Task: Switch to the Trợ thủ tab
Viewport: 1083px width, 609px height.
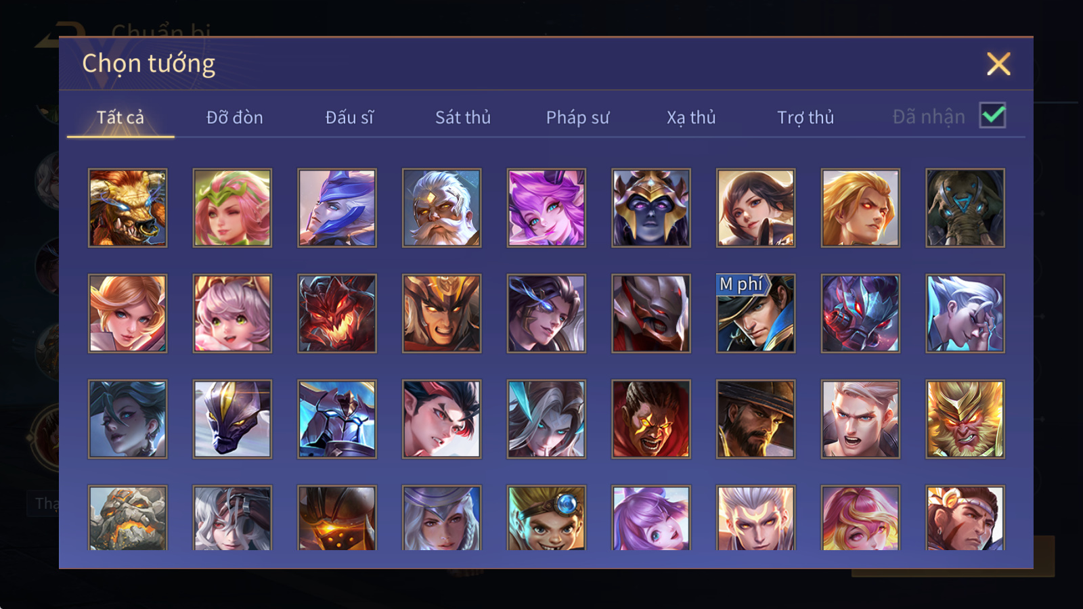Action: 805,117
